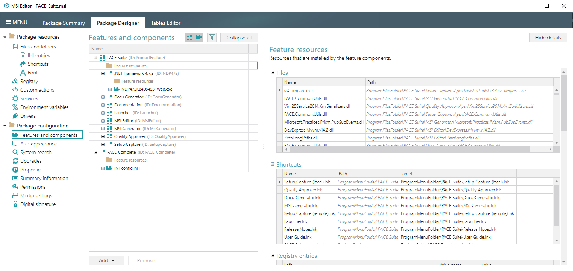Collapse the Files section

coord(273,73)
